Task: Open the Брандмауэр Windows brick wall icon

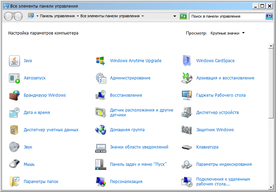Action: [14, 95]
